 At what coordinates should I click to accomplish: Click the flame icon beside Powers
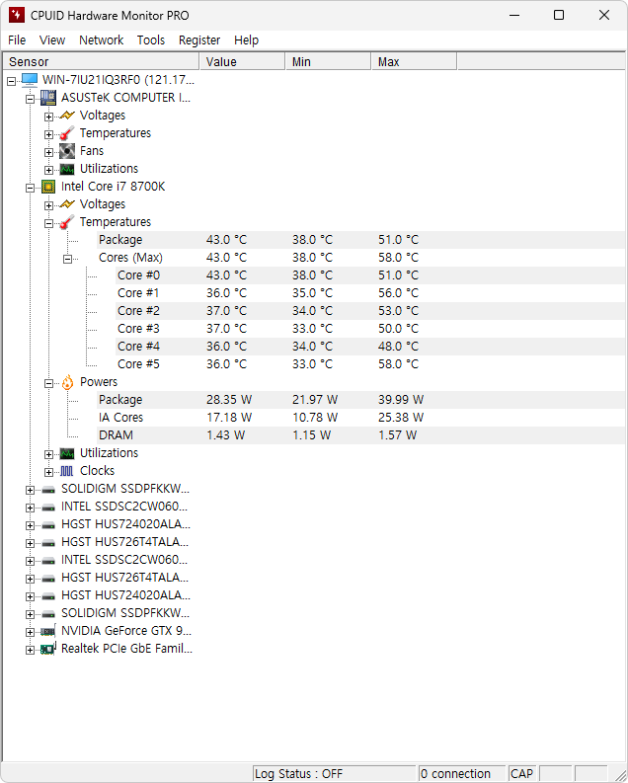[x=67, y=382]
